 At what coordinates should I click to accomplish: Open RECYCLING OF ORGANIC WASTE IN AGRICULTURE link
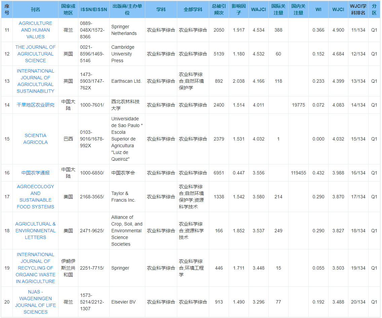click(x=35, y=268)
